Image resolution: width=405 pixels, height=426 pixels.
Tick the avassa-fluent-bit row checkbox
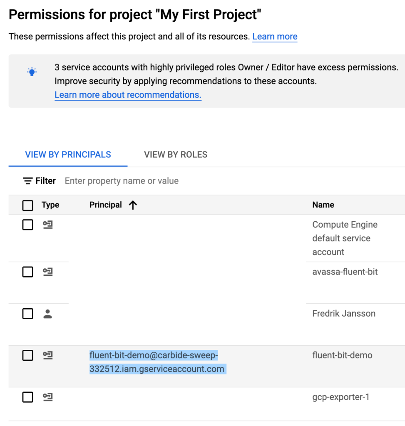[28, 272]
